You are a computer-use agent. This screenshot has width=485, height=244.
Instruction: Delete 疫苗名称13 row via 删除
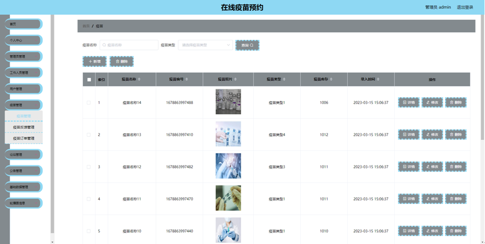tap(456, 135)
